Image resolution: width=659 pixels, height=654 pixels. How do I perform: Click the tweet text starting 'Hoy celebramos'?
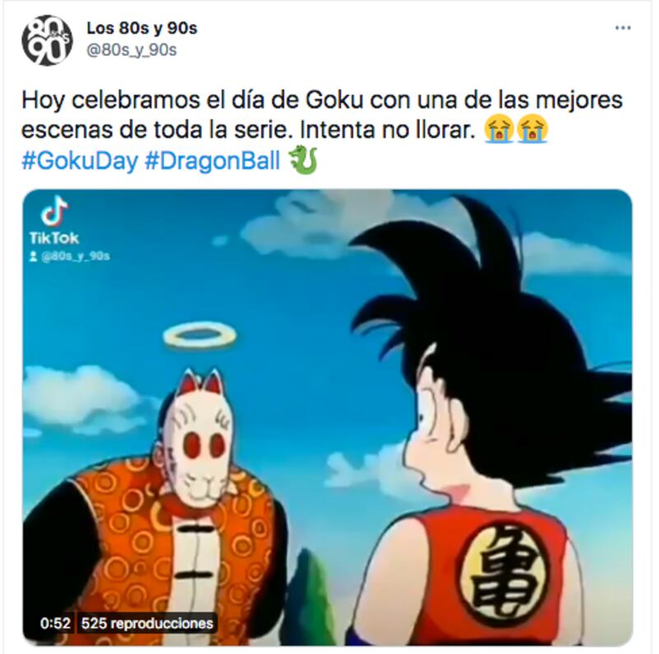(322, 115)
